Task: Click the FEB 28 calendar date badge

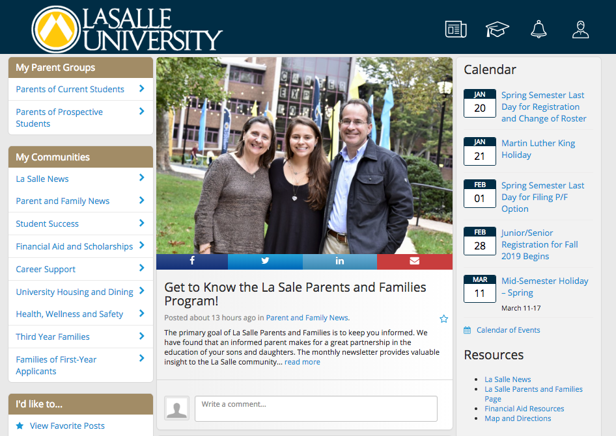Action: (480, 241)
